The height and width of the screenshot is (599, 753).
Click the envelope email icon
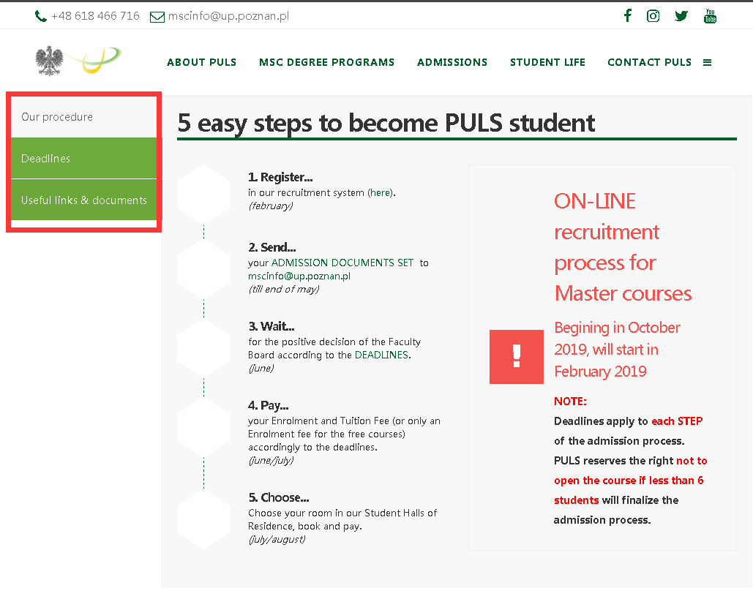157,17
